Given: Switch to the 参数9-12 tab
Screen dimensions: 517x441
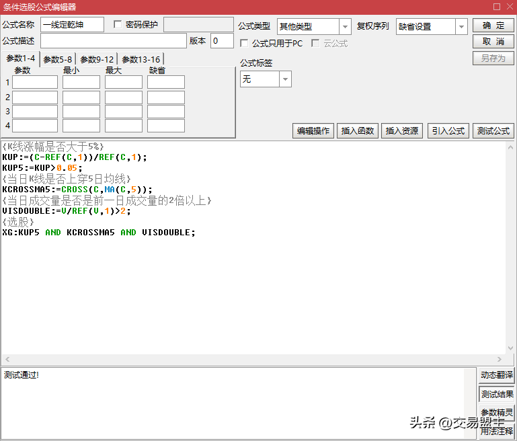Looking at the screenshot, I should (x=97, y=59).
